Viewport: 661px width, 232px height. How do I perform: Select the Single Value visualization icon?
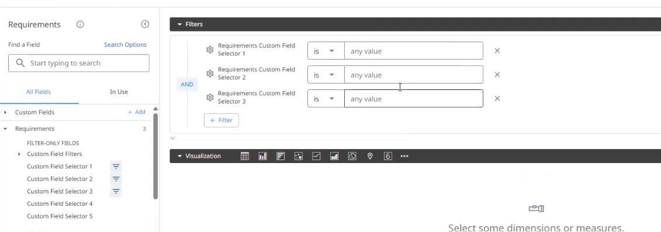(x=388, y=156)
